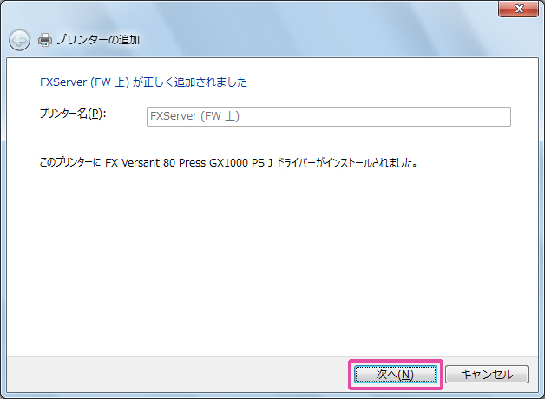Click "FXServer (FW 上)" text inside name field

click(x=194, y=116)
